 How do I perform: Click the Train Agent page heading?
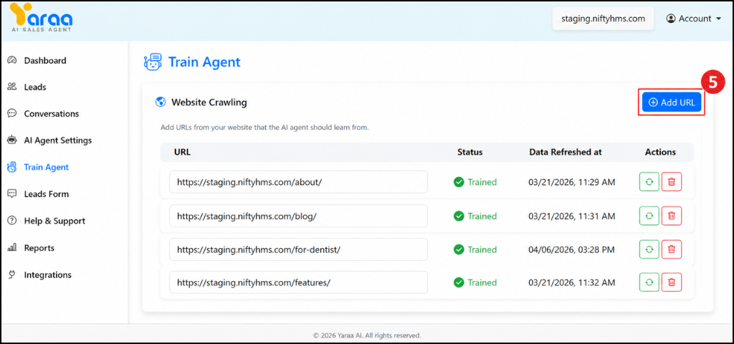[204, 62]
